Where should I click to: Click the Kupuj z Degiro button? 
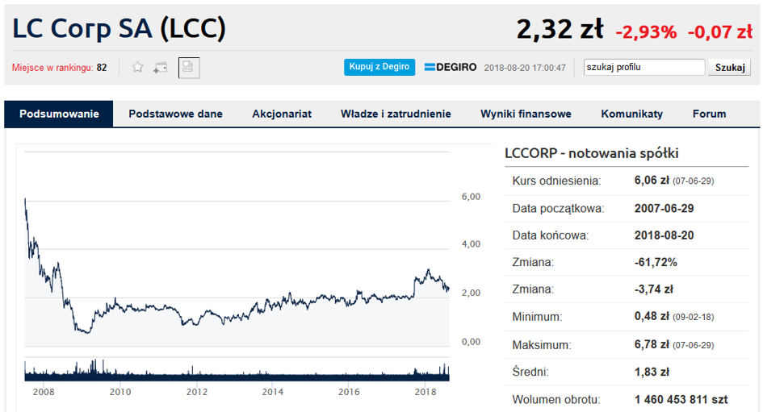(x=379, y=67)
